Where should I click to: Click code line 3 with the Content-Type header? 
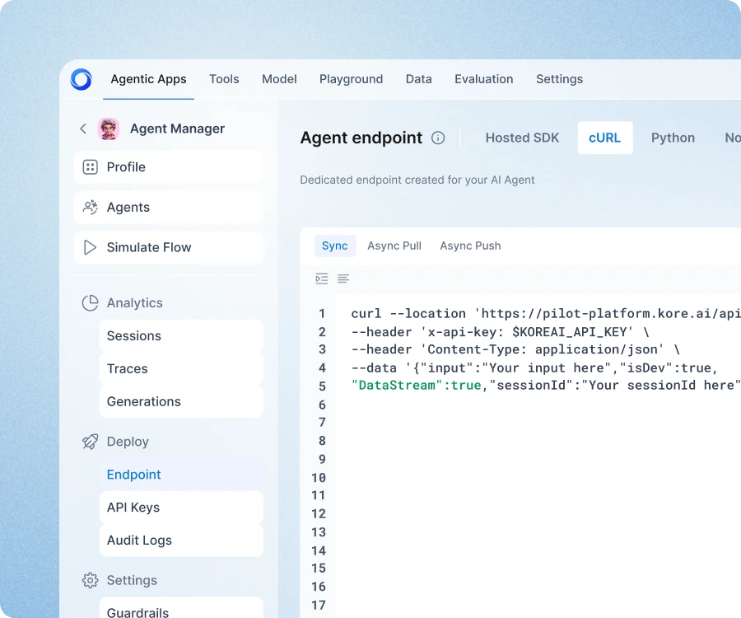coord(515,350)
